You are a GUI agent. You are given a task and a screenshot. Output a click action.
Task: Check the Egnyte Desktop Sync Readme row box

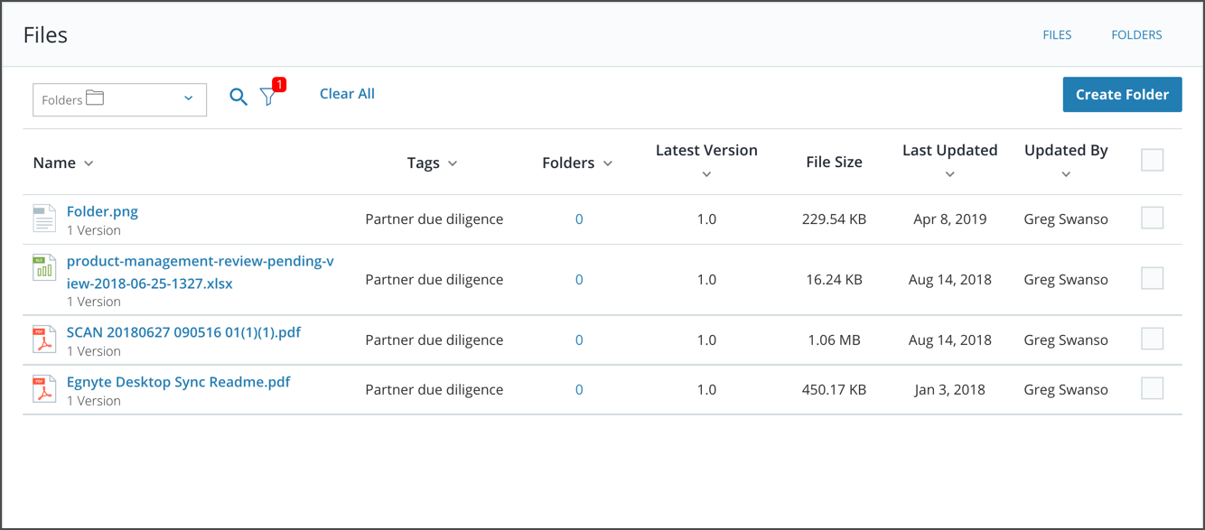point(1152,388)
